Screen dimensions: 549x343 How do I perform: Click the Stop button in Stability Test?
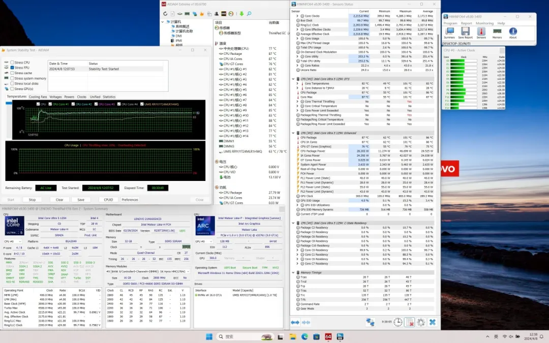coord(32,200)
